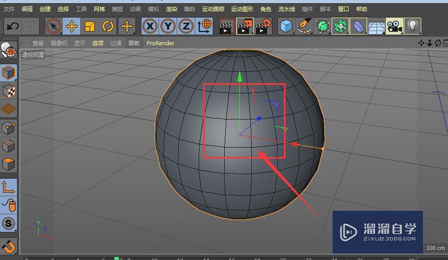448x260 pixels.
Task: Toggle Enable Snap S icon
Action: pos(9,223)
